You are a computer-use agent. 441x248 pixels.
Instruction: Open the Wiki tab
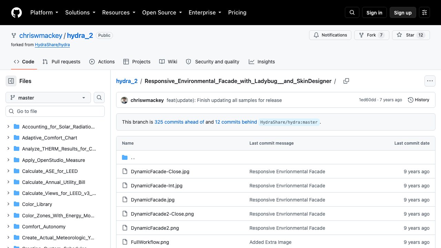[x=168, y=62]
